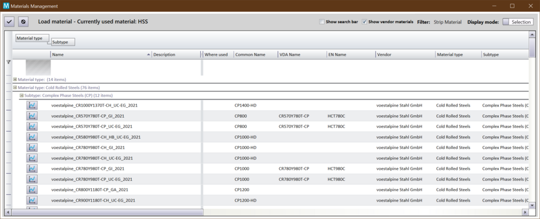Click Cold Rolled Steels cell in CR800Y1180T row
540x219 pixels.
tap(453, 190)
